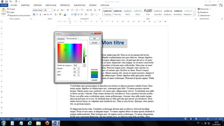Apply text highlight color
Viewport: 224px width, 126px height.
pos(60,14)
